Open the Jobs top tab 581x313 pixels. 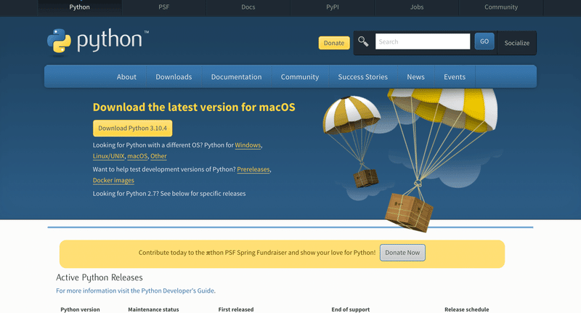pyautogui.click(x=416, y=7)
